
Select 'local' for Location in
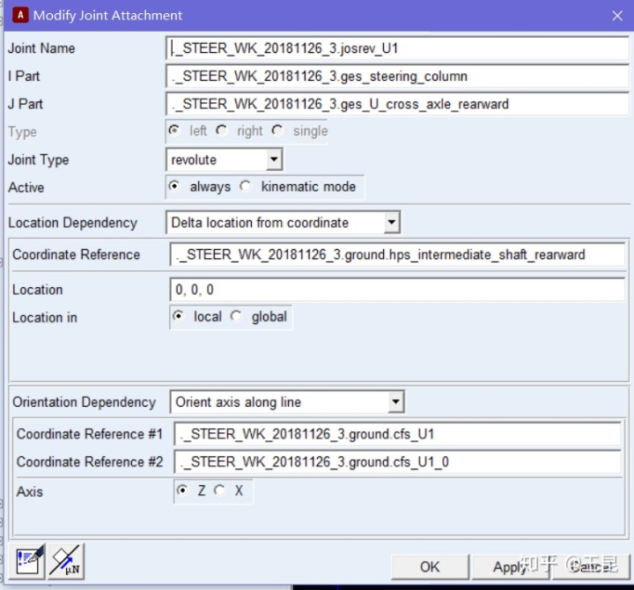coord(179,317)
